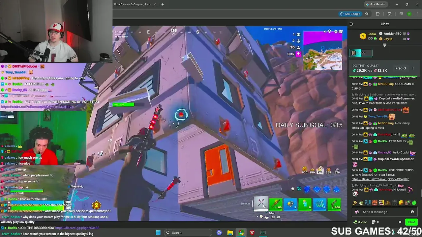422x237 pixels.
Task: Open the Xbox Game Bar taskbar icon
Action: pyautogui.click(x=263, y=233)
